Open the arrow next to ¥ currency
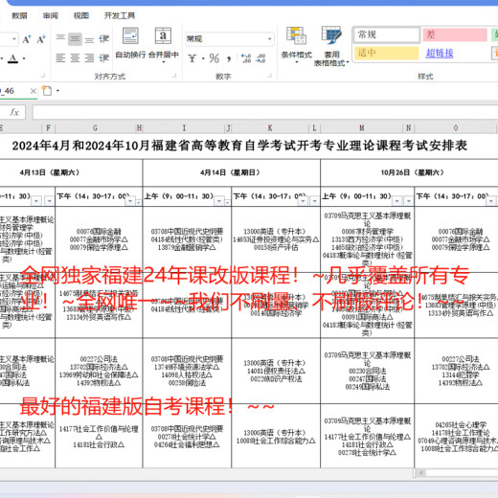Viewport: 498px width, 498px height. [x=203, y=58]
